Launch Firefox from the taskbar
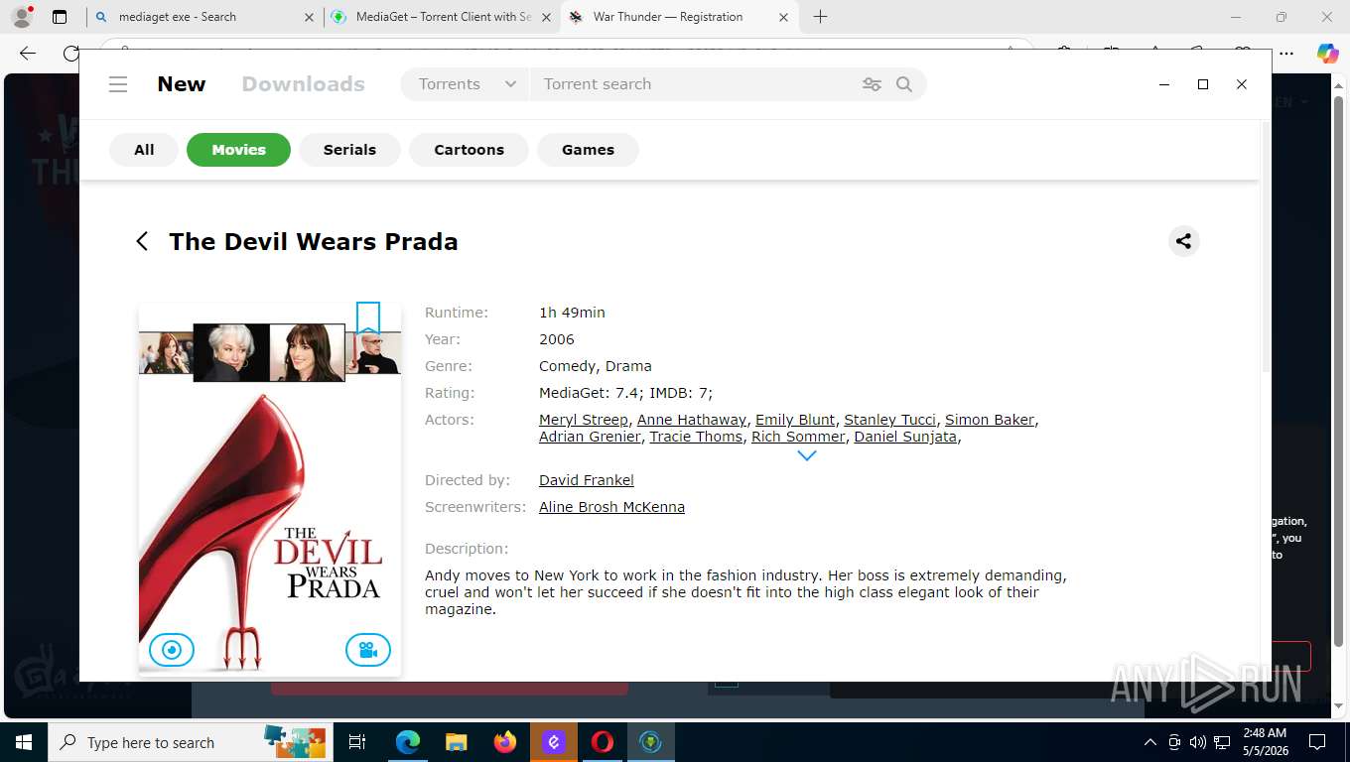 click(505, 742)
